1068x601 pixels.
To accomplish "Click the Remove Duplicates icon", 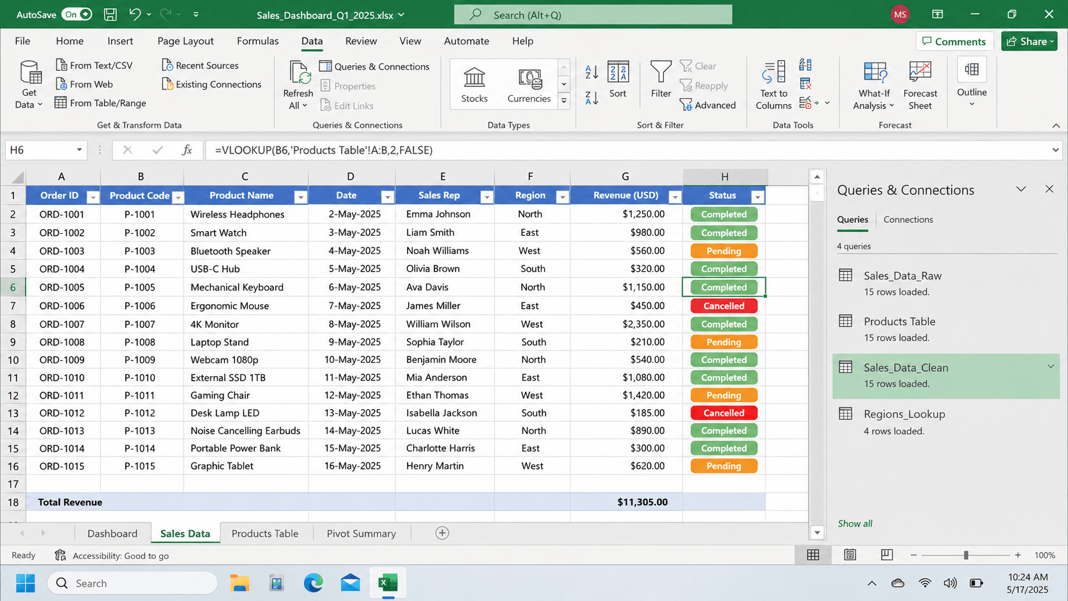I will [805, 84].
